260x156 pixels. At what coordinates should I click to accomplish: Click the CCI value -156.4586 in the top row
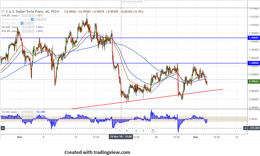[40, 112]
